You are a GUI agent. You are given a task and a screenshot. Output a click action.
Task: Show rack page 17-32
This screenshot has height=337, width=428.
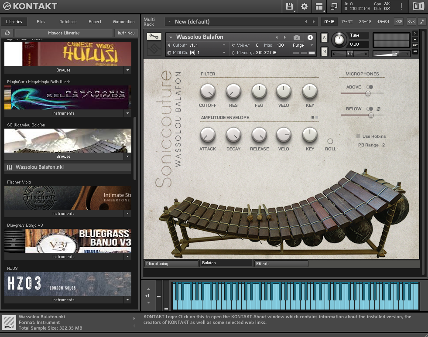pyautogui.click(x=347, y=21)
